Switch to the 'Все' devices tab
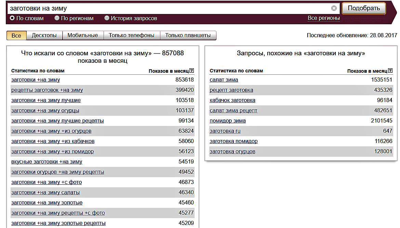400x228 pixels. (x=16, y=35)
